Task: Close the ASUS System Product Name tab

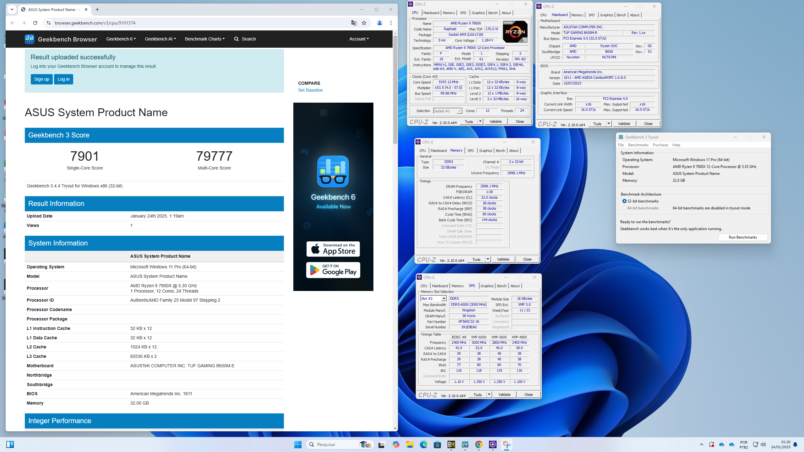Action: [x=86, y=9]
